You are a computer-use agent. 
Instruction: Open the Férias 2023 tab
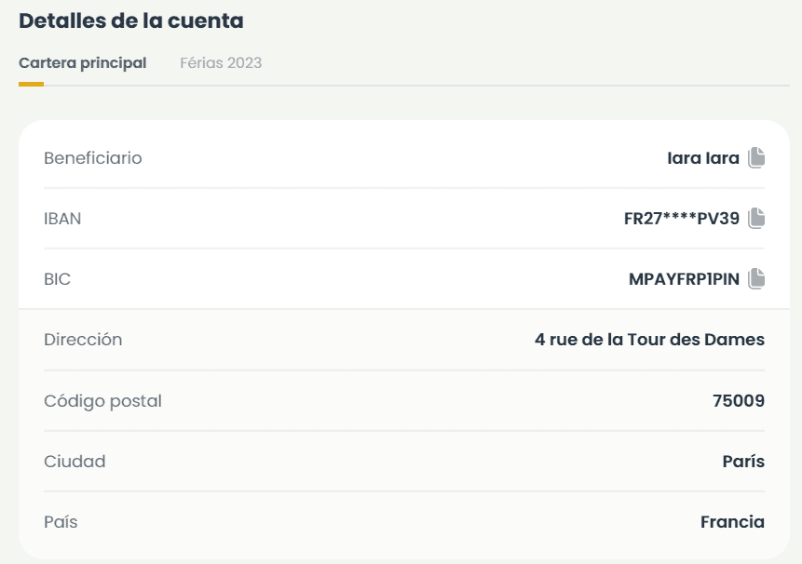(221, 63)
